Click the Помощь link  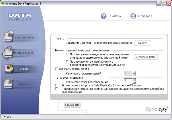[x=116, y=16]
